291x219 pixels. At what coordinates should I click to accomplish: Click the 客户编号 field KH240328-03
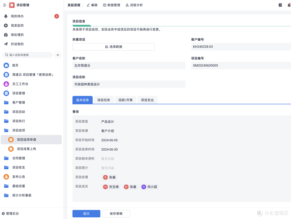[x=241, y=47]
